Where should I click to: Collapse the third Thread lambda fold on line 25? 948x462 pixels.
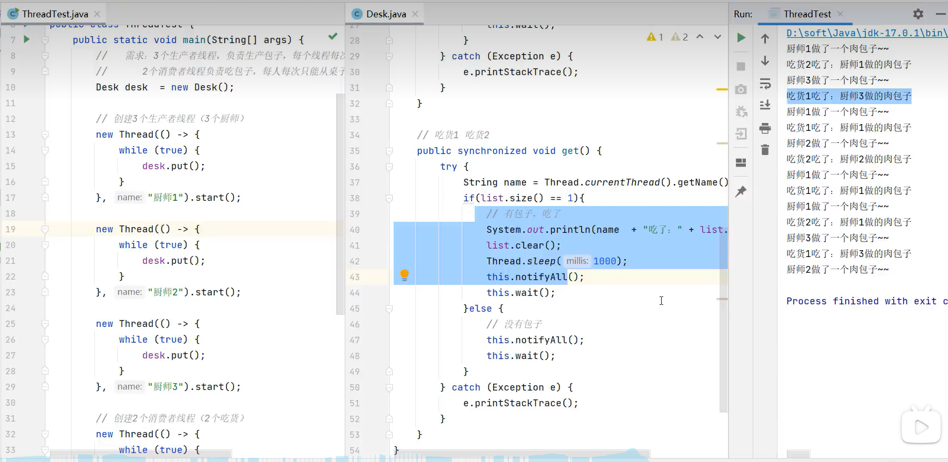point(45,324)
